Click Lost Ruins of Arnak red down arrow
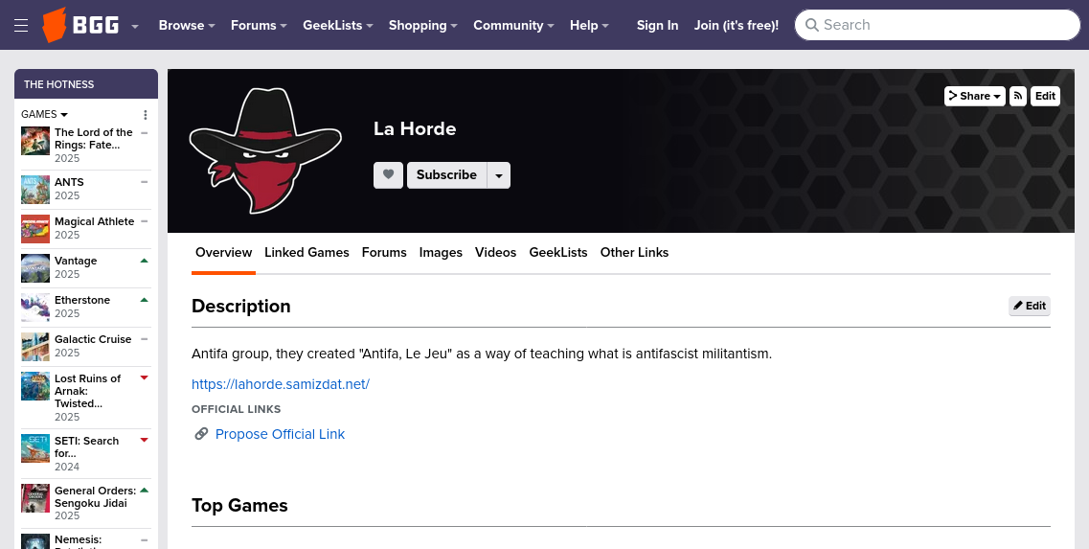1089x549 pixels. pos(145,378)
